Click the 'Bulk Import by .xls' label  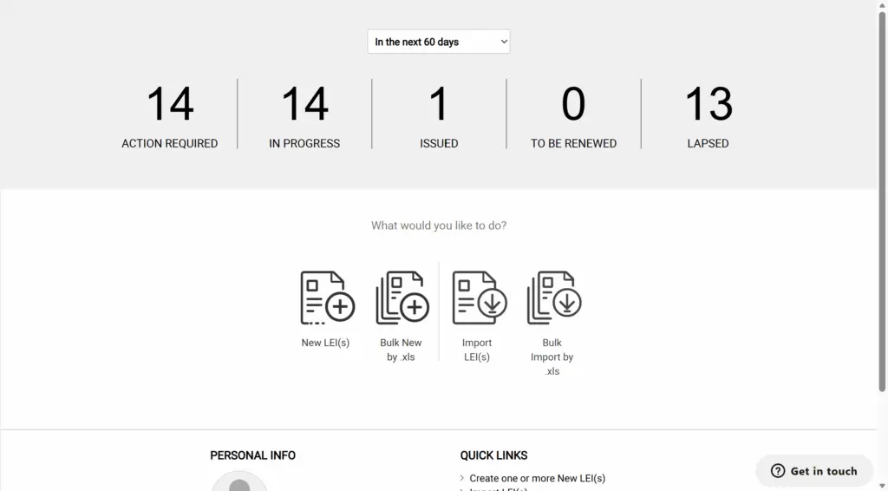click(552, 357)
